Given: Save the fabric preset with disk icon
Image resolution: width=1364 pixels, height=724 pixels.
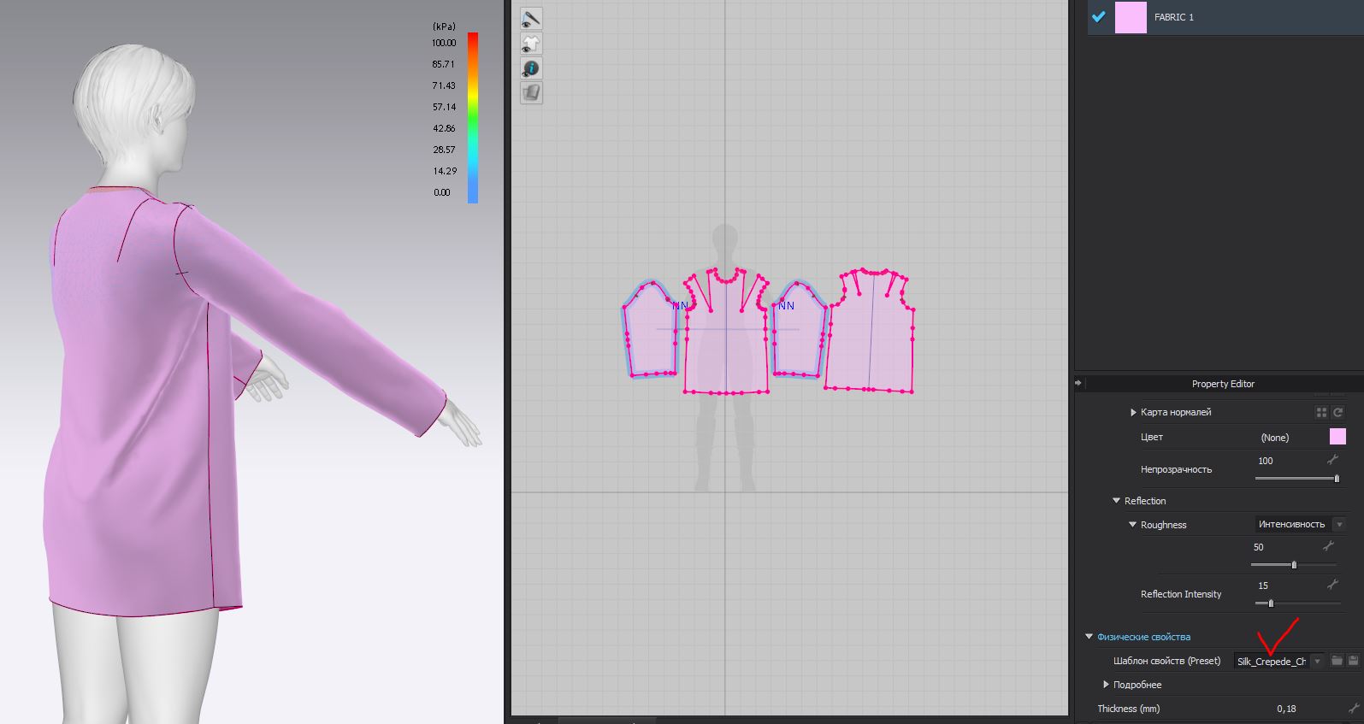Looking at the screenshot, I should click(x=1353, y=661).
